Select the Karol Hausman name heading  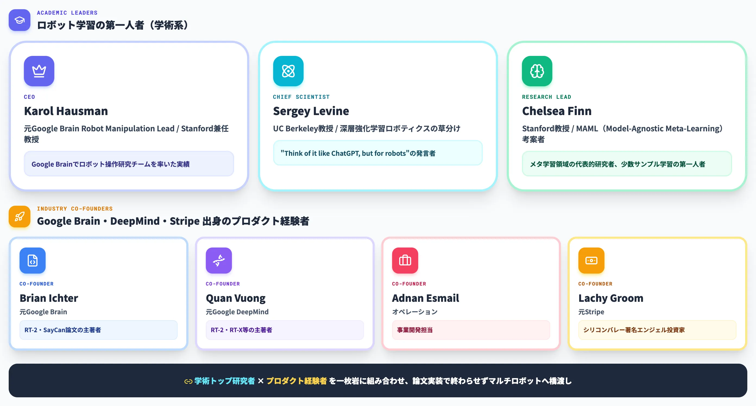point(66,111)
